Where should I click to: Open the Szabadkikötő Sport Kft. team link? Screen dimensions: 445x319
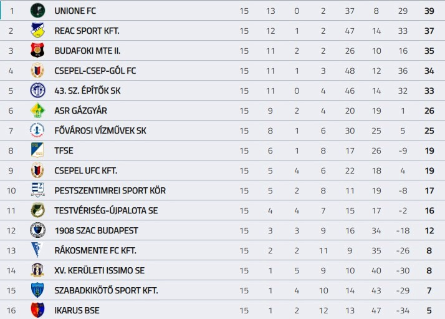107,290
